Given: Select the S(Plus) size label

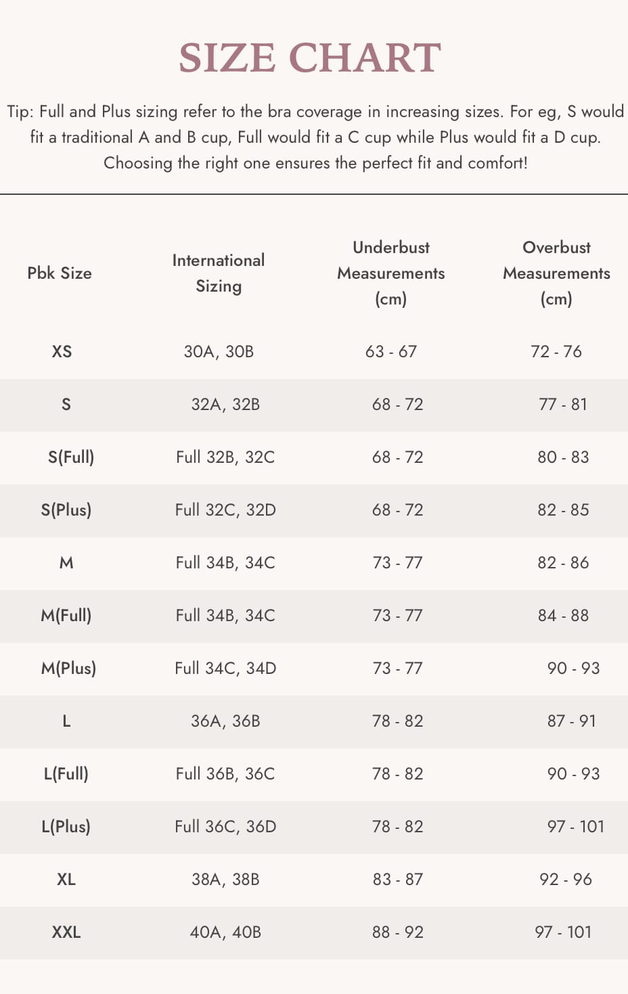Looking at the screenshot, I should [x=66, y=510].
